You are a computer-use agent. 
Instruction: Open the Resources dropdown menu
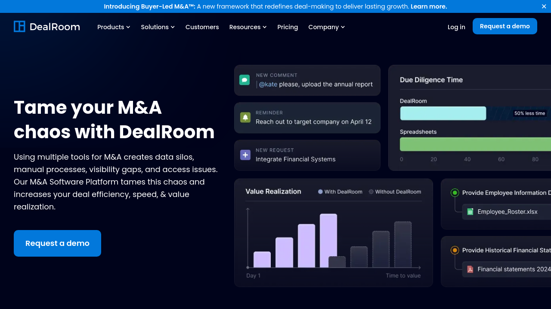(248, 27)
